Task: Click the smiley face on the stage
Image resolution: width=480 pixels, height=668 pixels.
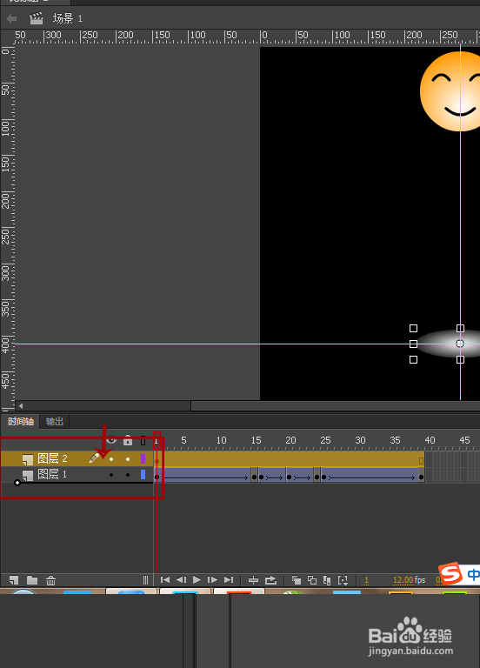Action: coord(450,91)
